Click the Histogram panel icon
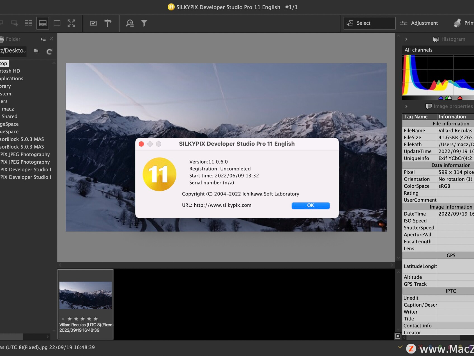474x356 pixels. tap(436, 39)
